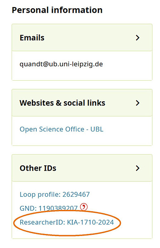Click the KIA-1710-2024 identifier value
This screenshot has width=160, height=248.
pos(90,222)
